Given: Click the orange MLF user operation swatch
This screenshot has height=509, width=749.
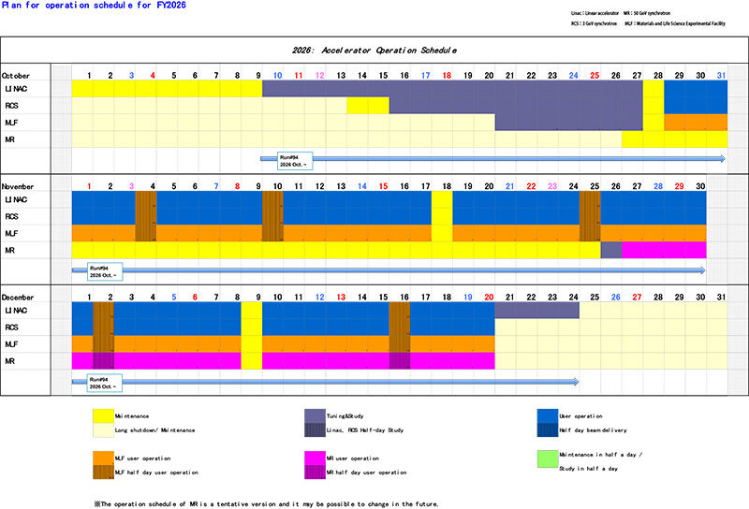Looking at the screenshot, I should 103,458.
